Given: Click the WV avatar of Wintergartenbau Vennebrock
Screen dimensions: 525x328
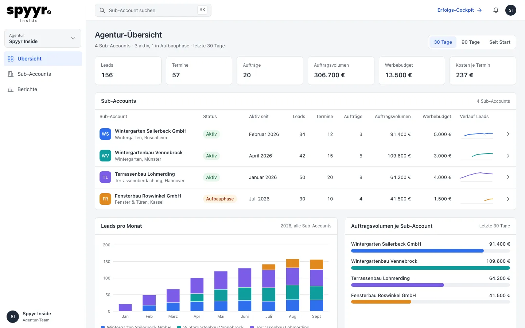Looking at the screenshot, I should pyautogui.click(x=105, y=156).
